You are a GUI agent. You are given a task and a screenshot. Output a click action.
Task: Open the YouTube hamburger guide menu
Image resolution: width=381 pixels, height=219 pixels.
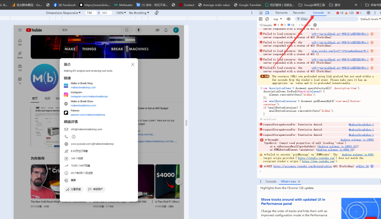pyautogui.click(x=20, y=30)
